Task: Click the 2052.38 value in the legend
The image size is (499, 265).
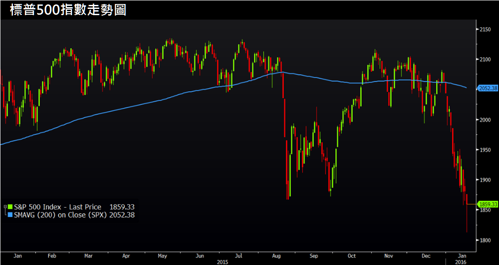Action: (122, 215)
